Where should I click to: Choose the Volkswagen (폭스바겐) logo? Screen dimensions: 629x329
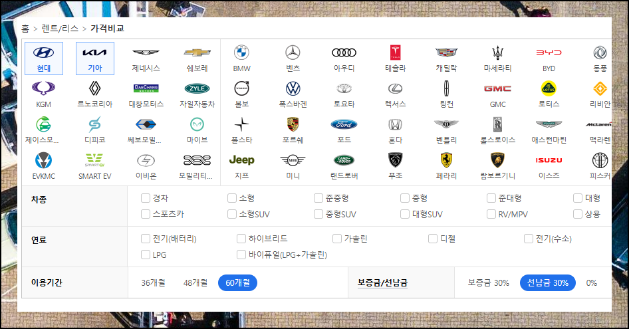(x=293, y=88)
